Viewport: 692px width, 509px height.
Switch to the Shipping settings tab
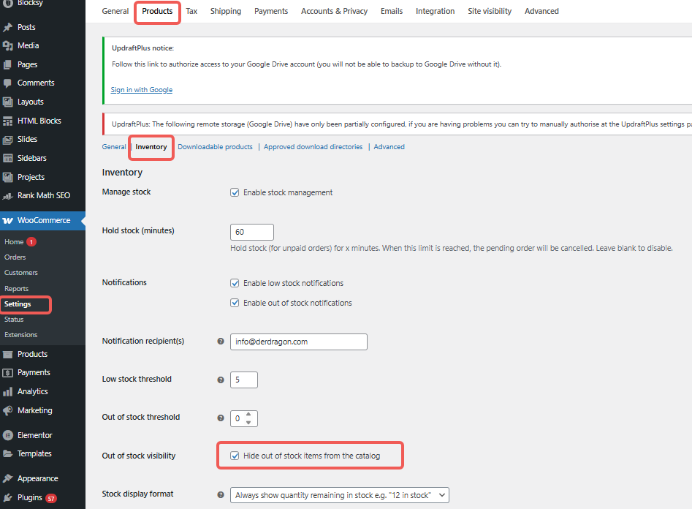point(225,11)
